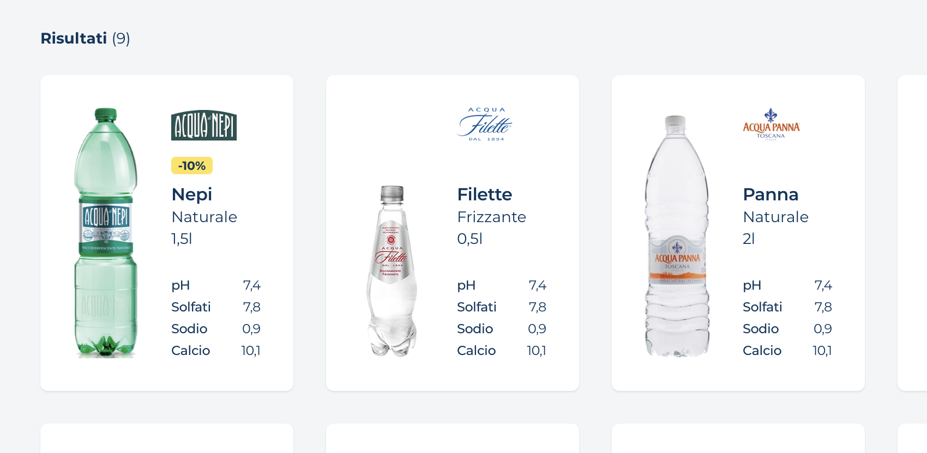Click the Acqua Panna Toscana logo

771,125
